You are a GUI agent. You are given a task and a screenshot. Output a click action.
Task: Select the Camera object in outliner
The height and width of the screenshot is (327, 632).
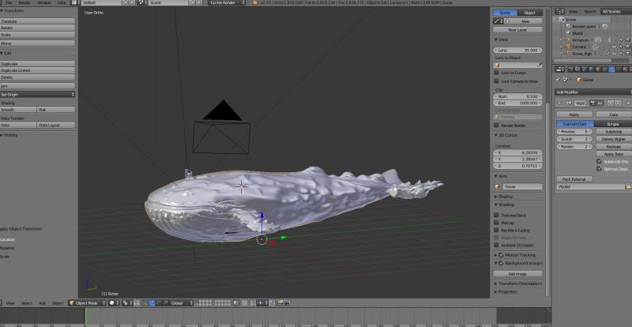coord(579,47)
